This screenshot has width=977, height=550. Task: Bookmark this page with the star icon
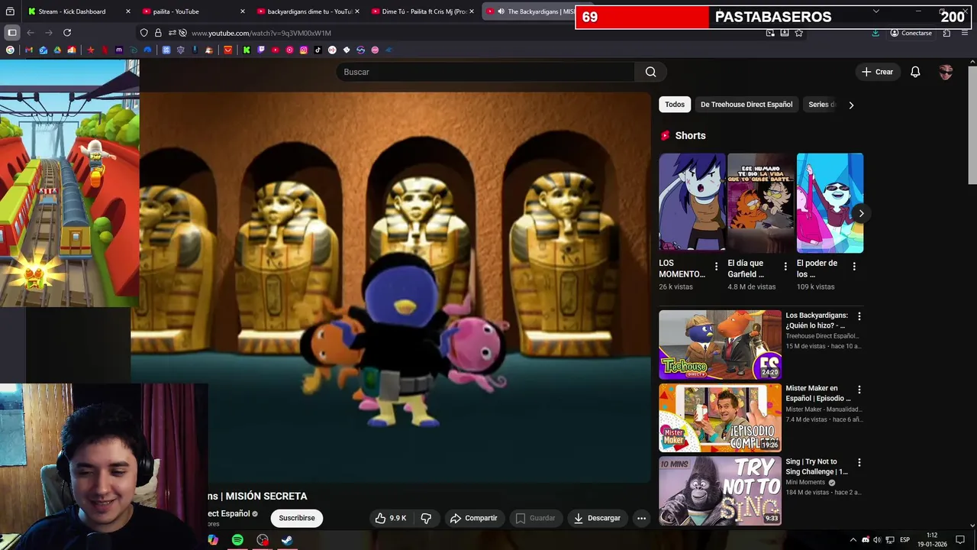point(798,33)
